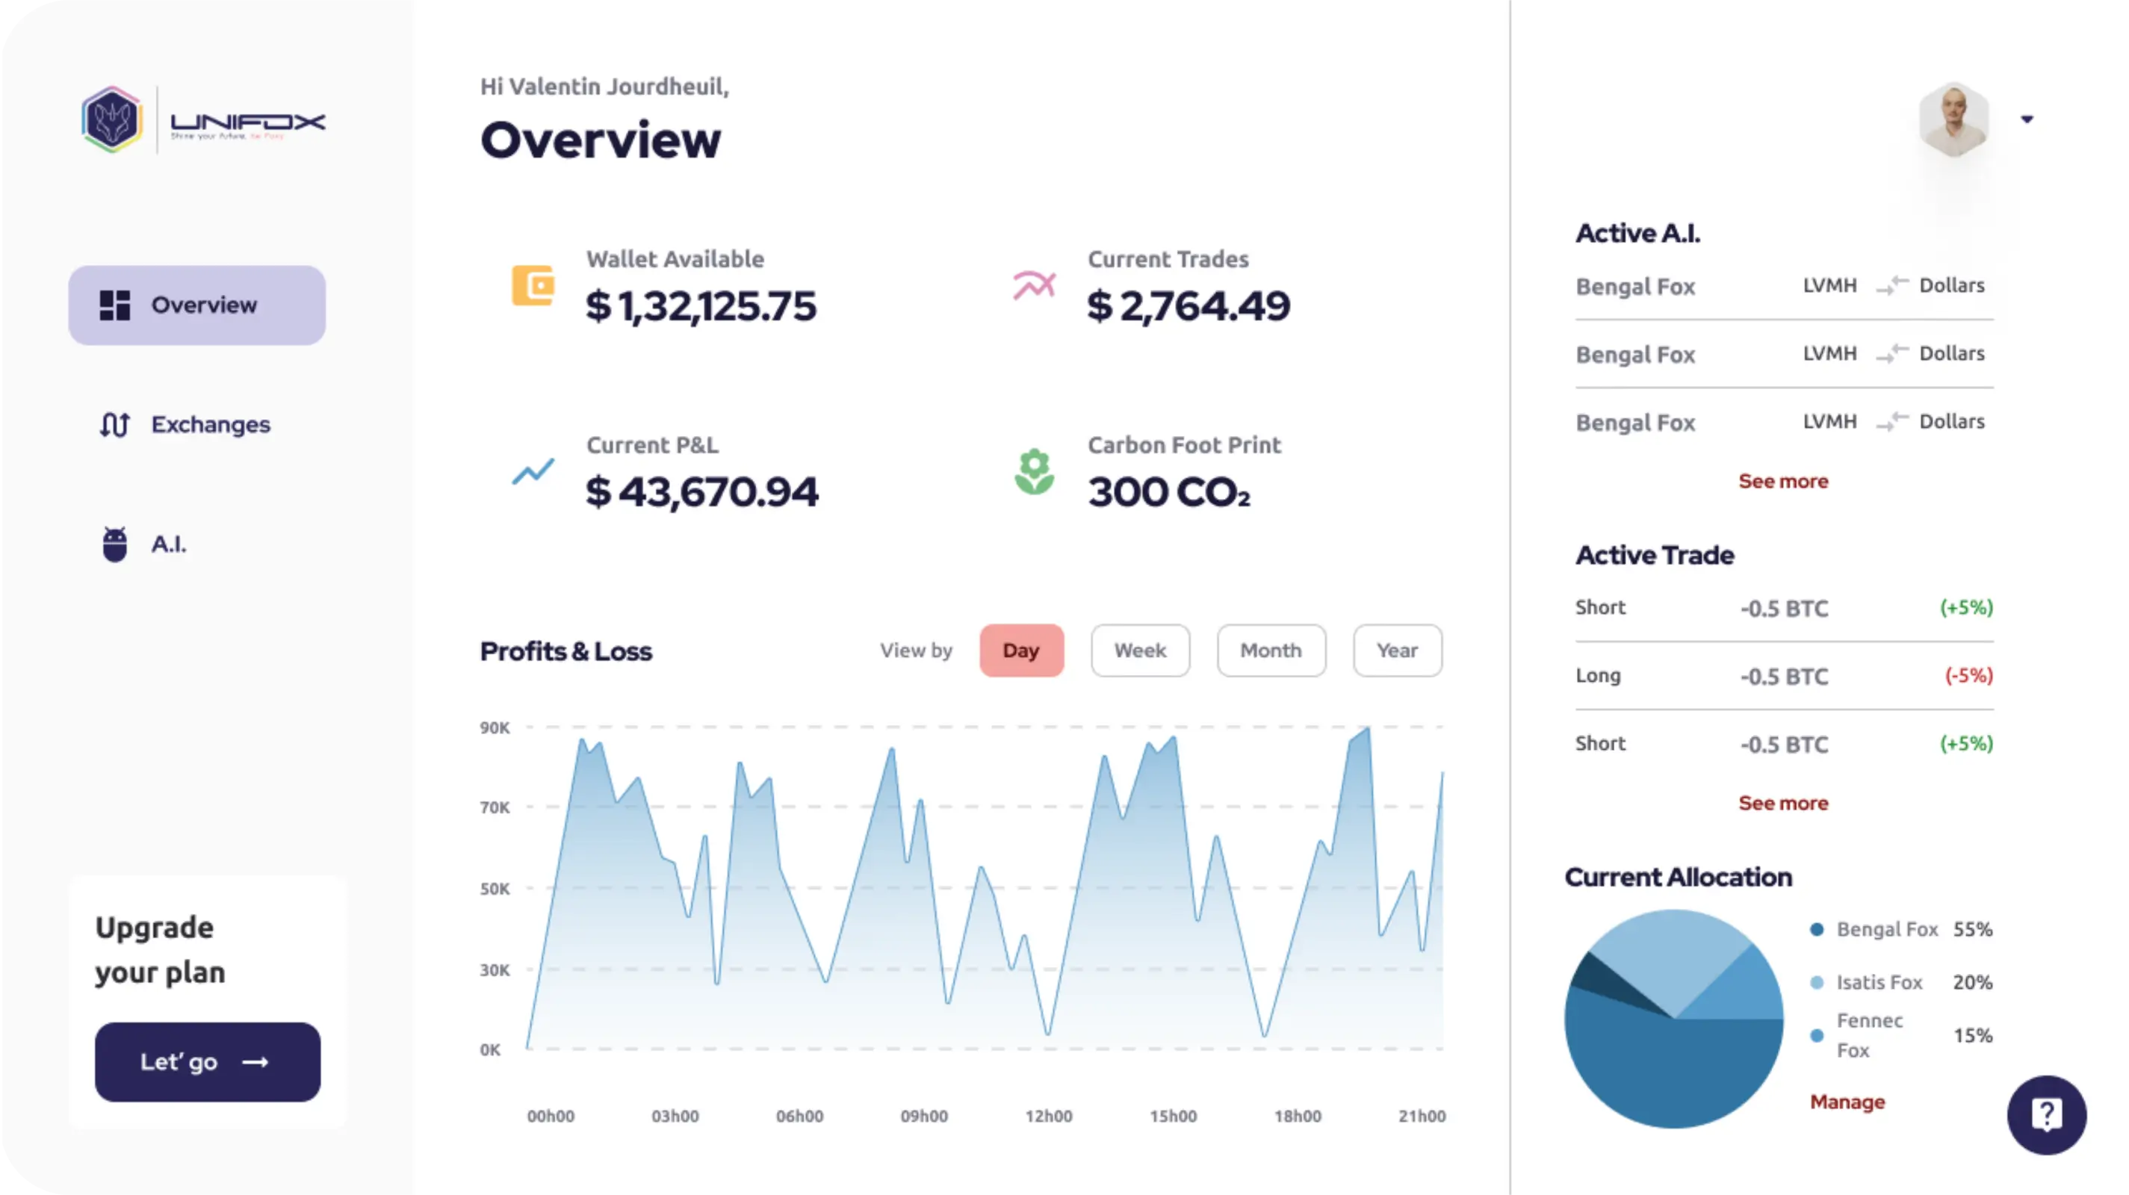This screenshot has height=1195, width=2129.
Task: Click the Fennec Fox 15% allocation value
Action: pyautogui.click(x=1972, y=1034)
